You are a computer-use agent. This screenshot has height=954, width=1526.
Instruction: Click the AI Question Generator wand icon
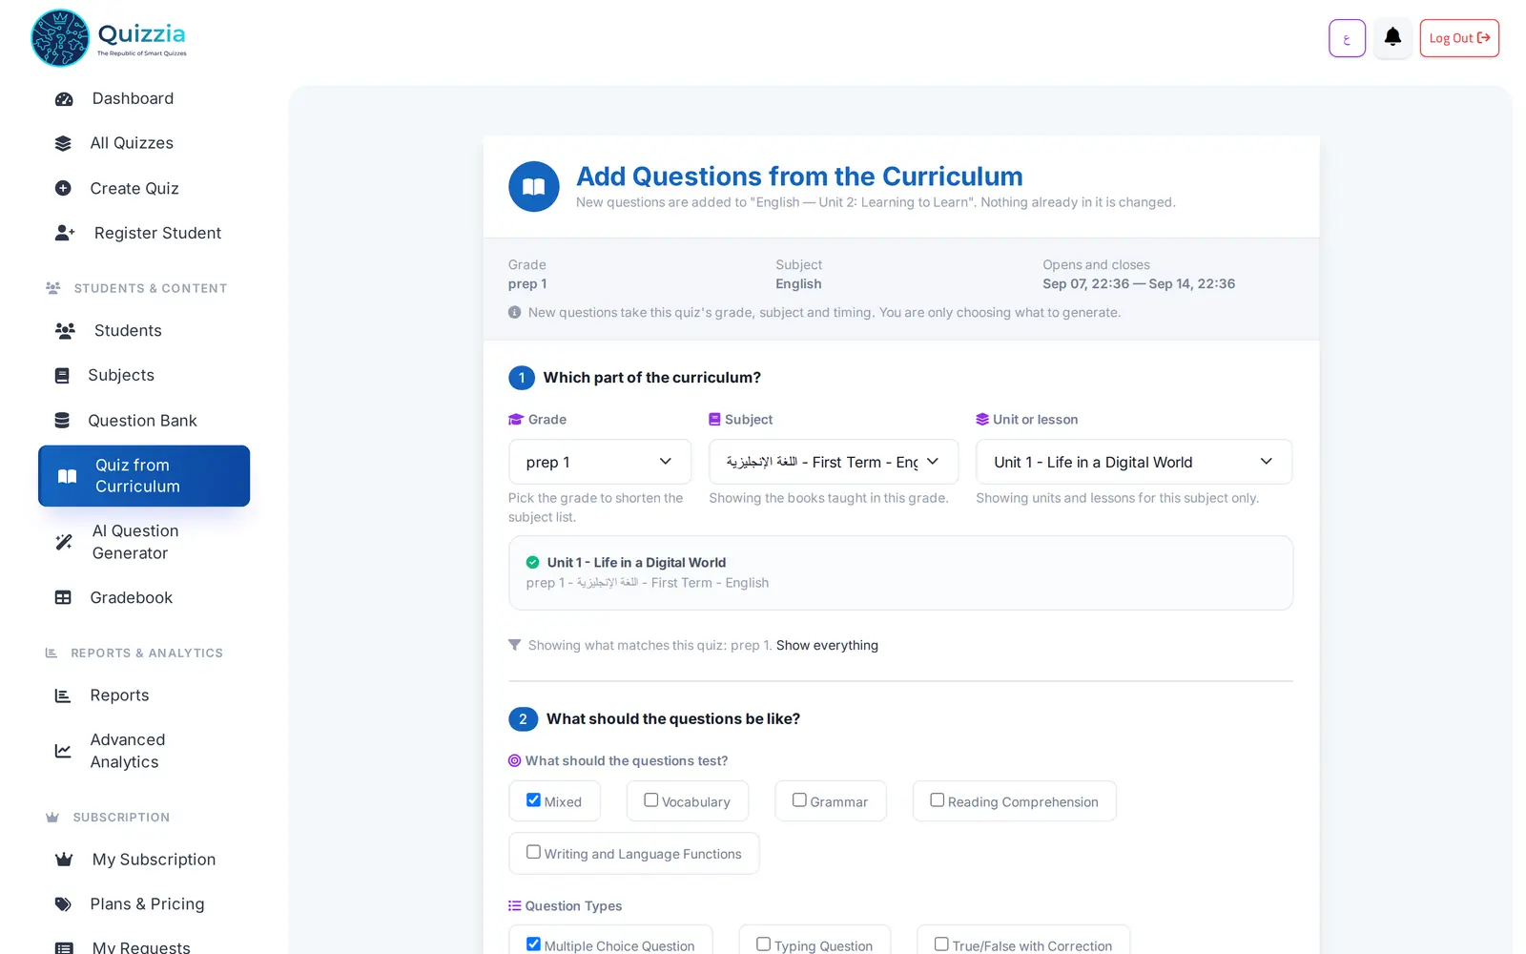(64, 542)
